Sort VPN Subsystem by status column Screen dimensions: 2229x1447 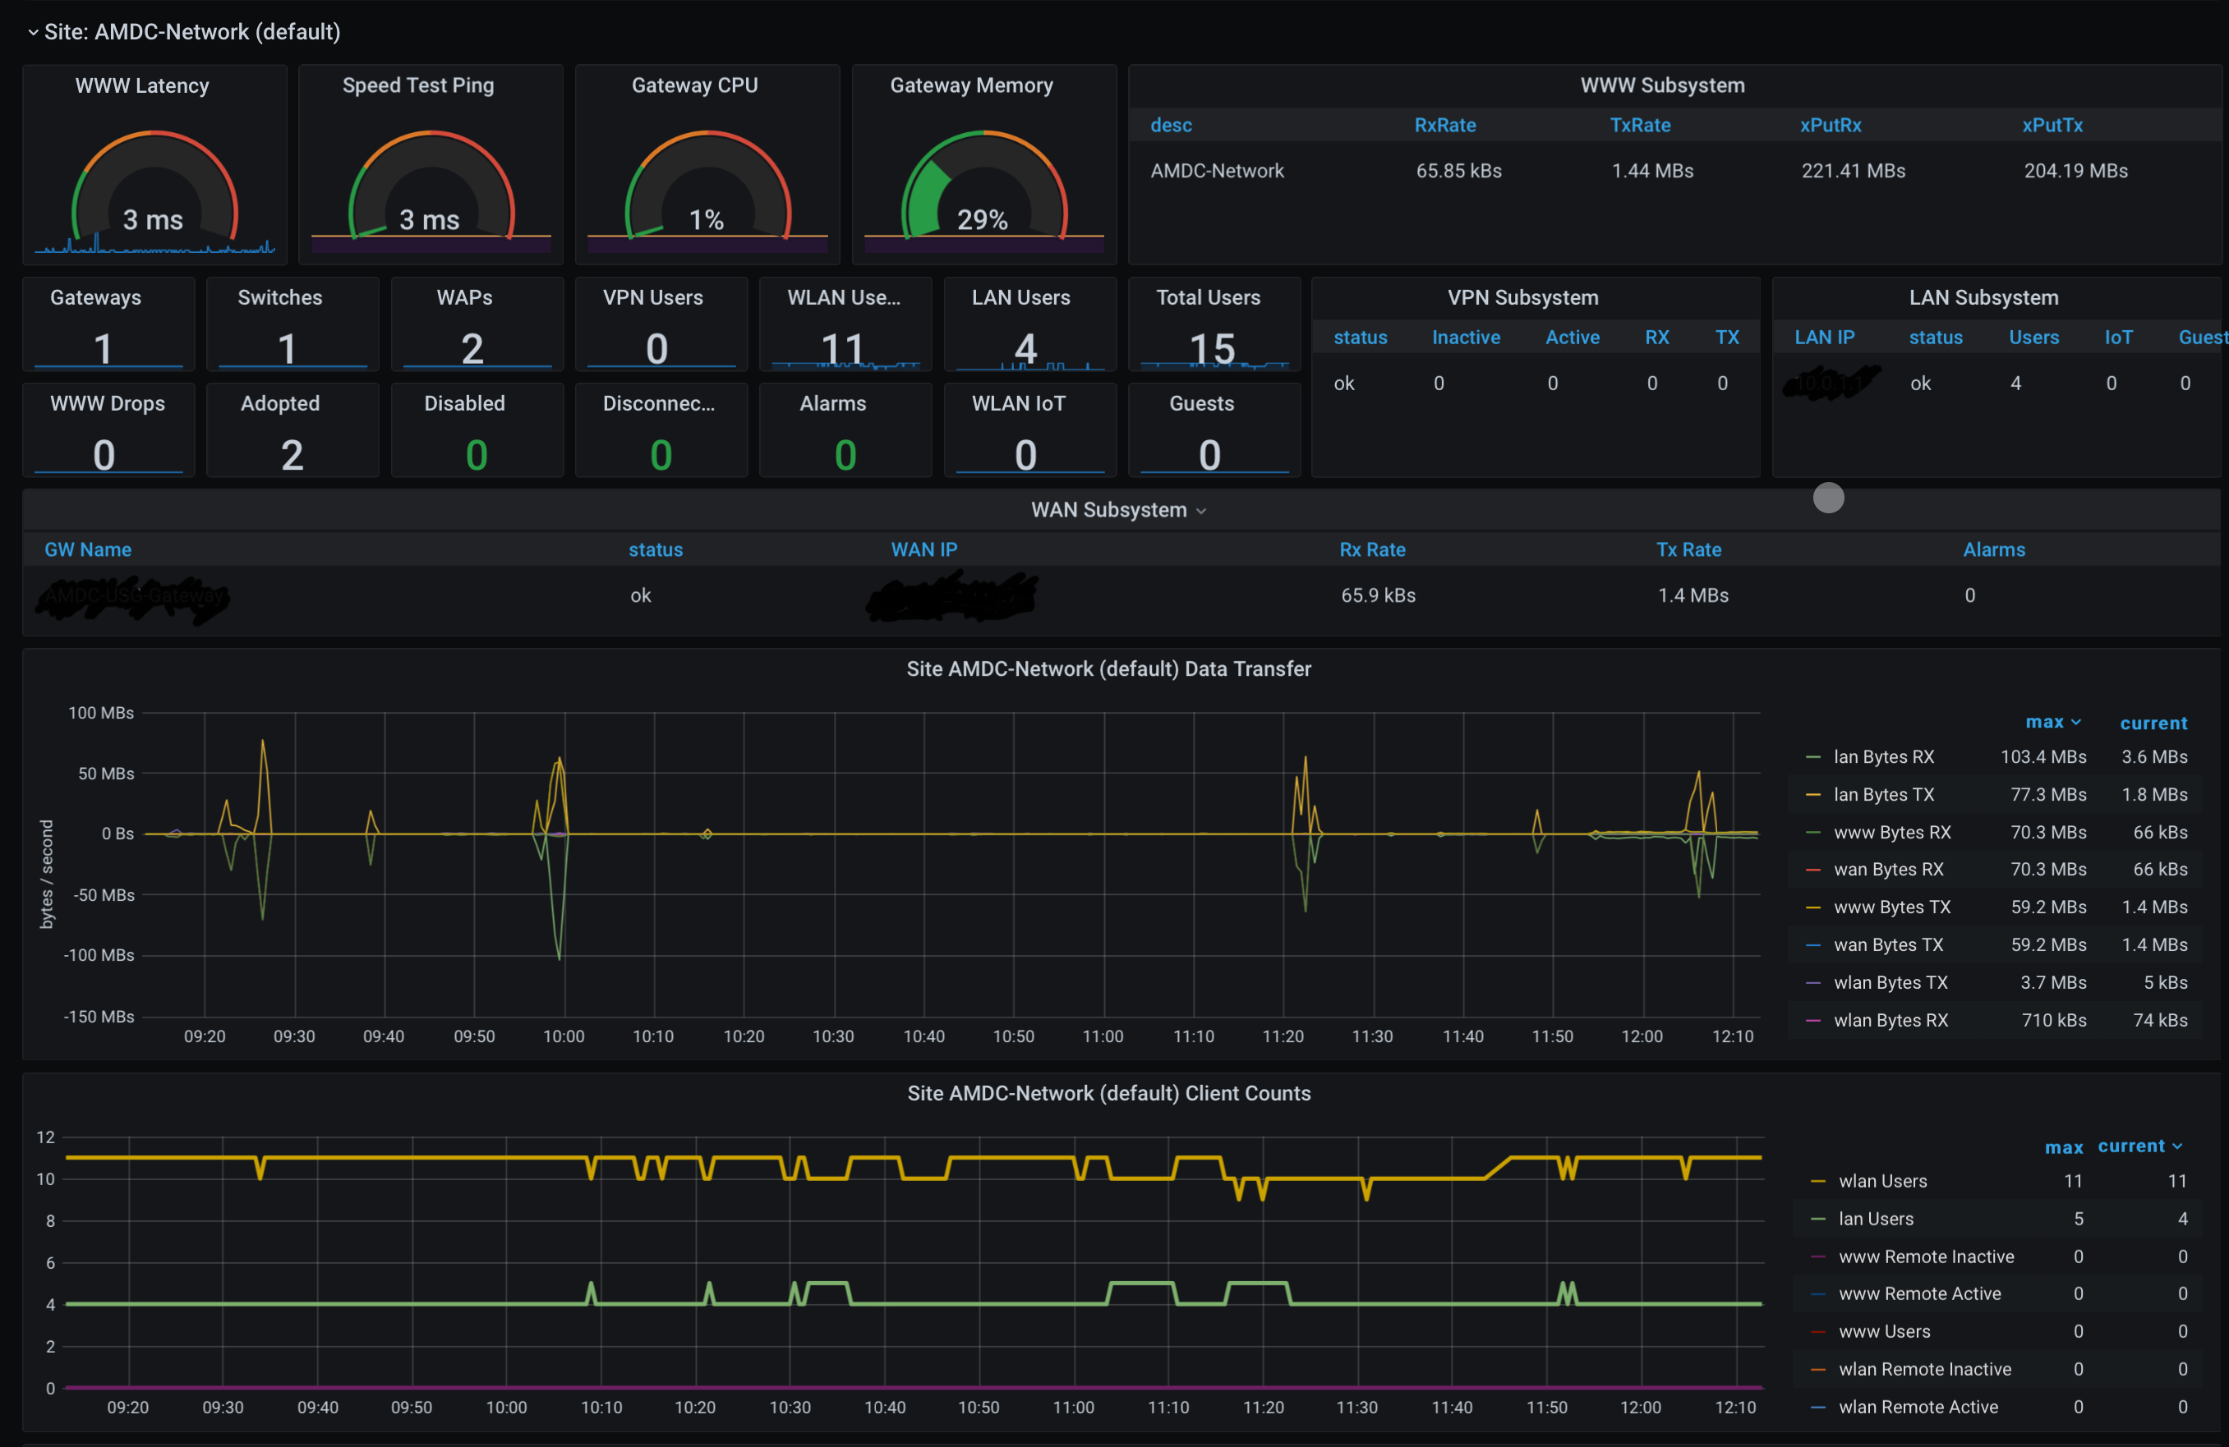pos(1360,337)
